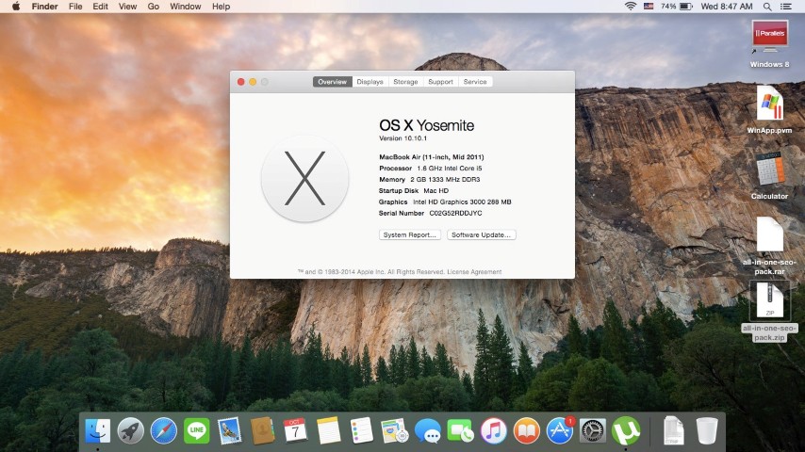This screenshot has width=805, height=452.
Task: Open the Trash in the dock
Action: 706,431
